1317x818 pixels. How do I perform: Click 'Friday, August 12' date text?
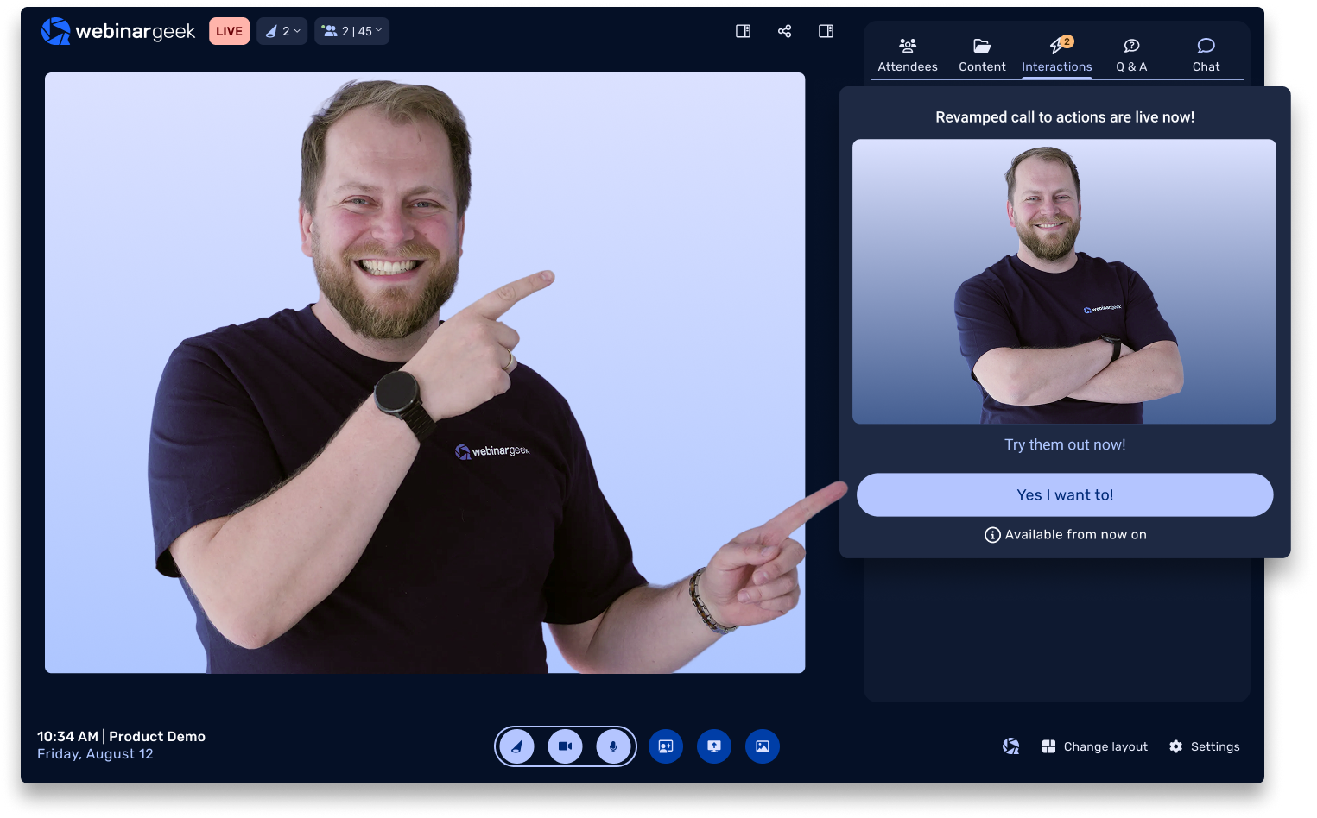pos(95,754)
